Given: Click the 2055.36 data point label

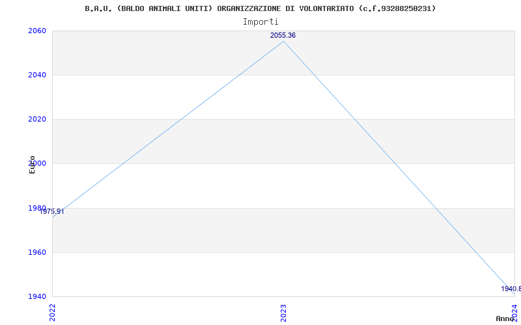Looking at the screenshot, I should [283, 35].
